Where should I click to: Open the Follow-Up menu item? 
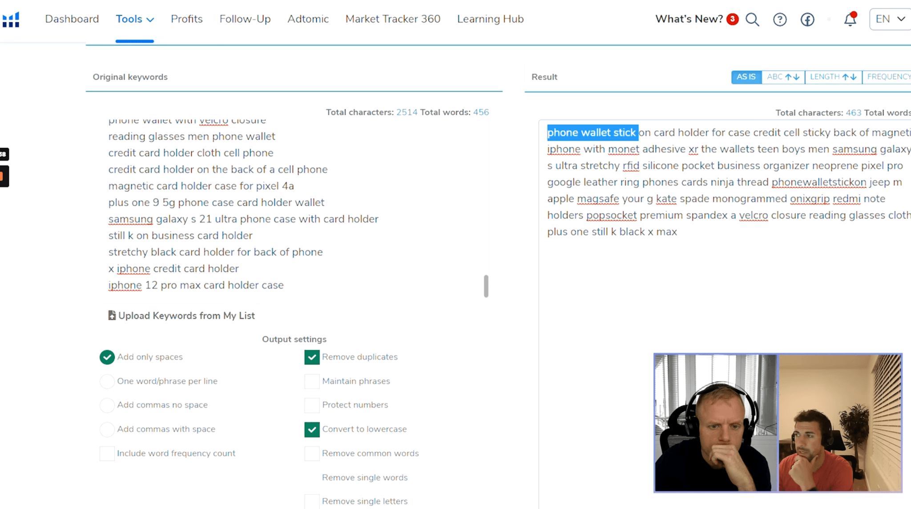[245, 19]
